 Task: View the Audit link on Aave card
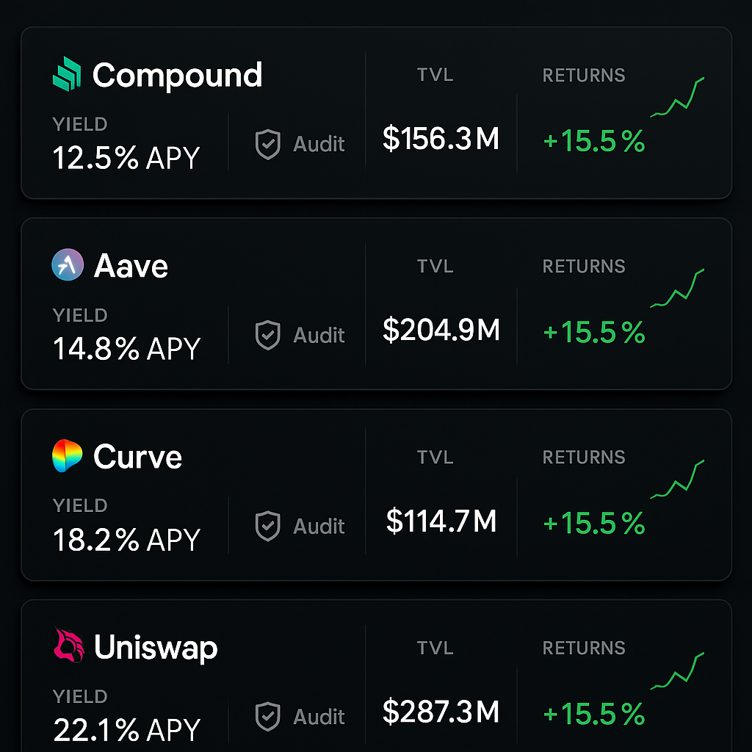(319, 335)
